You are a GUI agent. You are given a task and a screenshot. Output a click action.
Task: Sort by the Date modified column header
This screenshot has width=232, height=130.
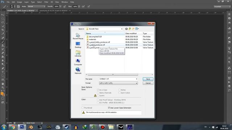coord(133,34)
